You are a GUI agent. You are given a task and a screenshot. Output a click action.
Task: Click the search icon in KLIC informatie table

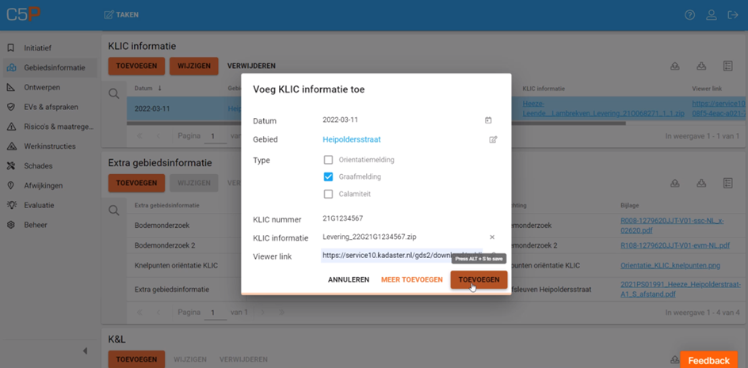point(114,94)
